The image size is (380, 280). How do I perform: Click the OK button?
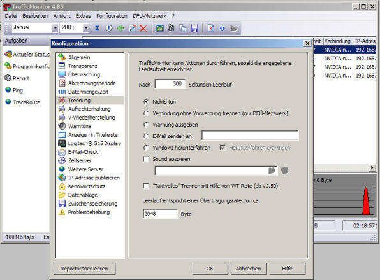click(x=210, y=269)
